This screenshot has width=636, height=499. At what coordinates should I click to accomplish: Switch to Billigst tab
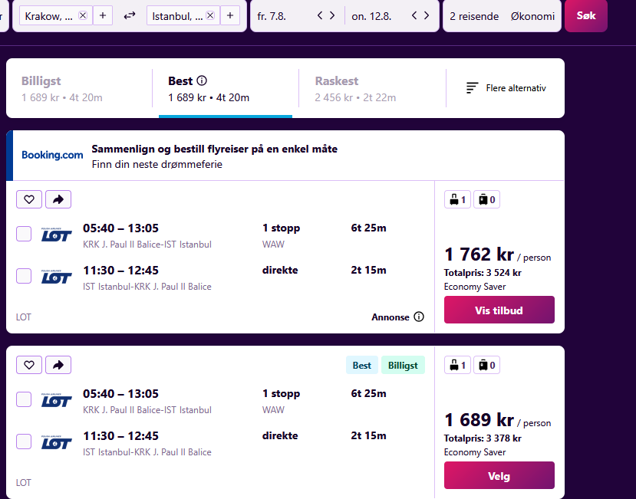[79, 88]
